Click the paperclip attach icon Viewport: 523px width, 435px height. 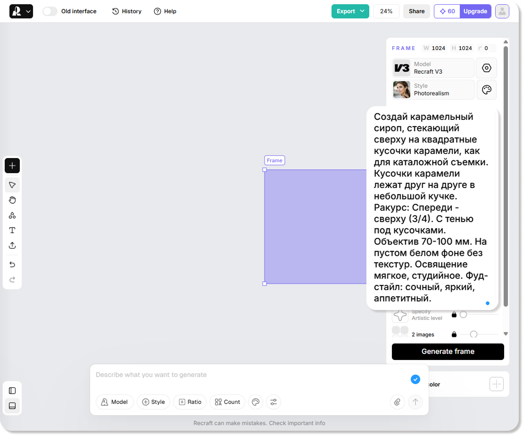[x=398, y=402]
